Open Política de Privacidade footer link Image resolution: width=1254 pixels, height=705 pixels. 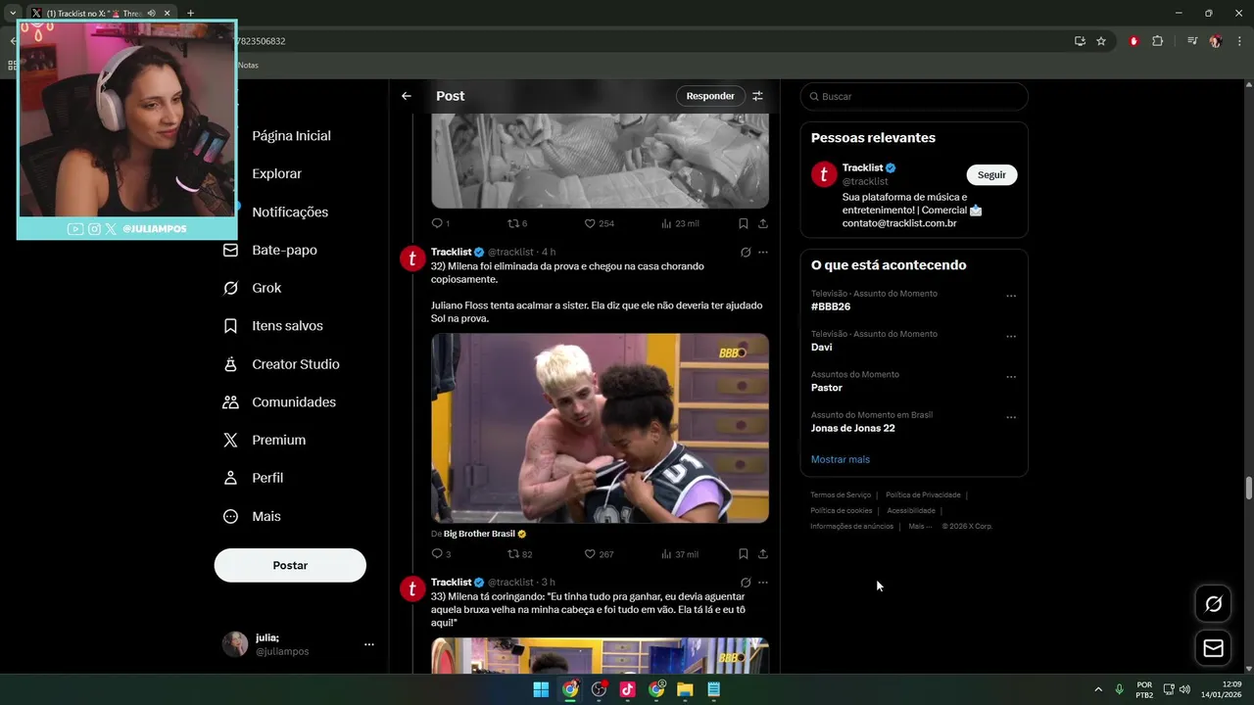coord(923,495)
